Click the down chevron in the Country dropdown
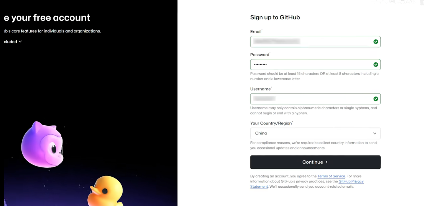 [375, 134]
